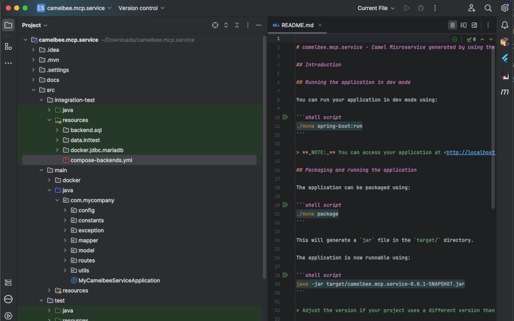
Task: Expand the .idea folder
Action: tap(33, 50)
